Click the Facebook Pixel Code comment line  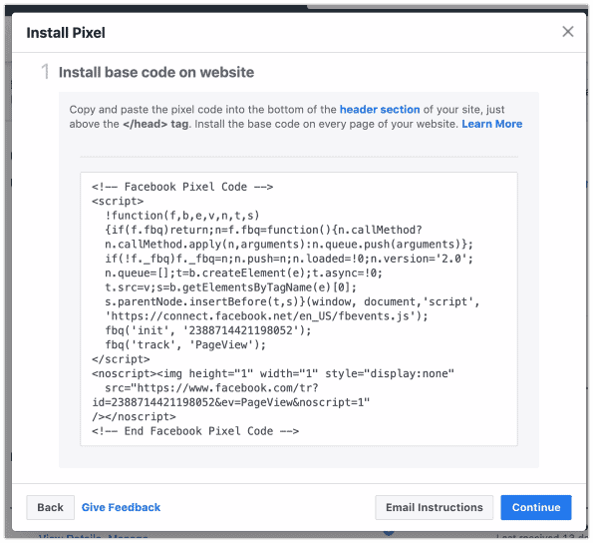coord(182,187)
